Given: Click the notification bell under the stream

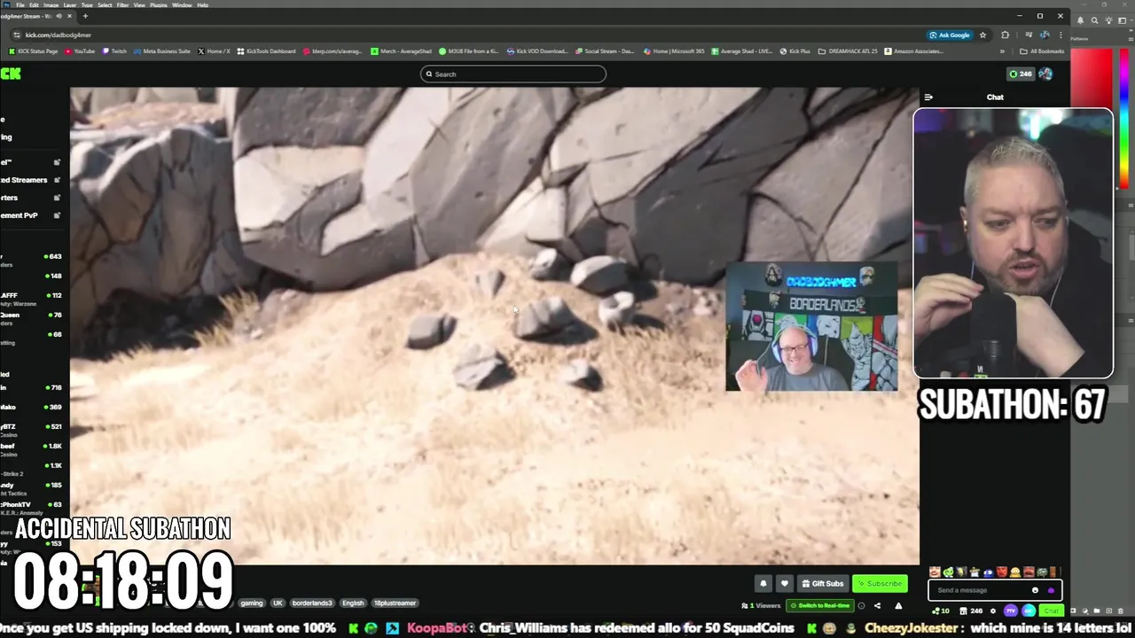Looking at the screenshot, I should 763,583.
